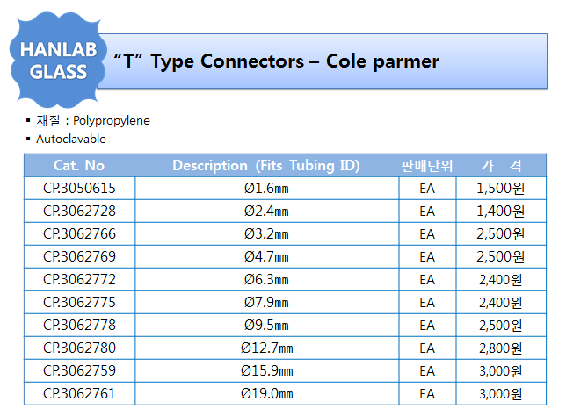This screenshot has height=416, width=566.
Task: Select catalog number CP.3062728
Action: [x=79, y=211]
